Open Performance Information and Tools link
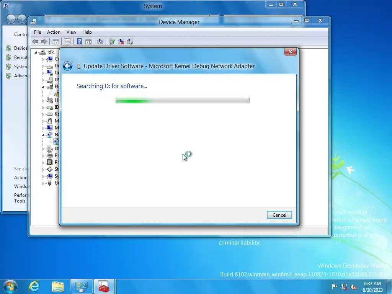 [x=21, y=198]
